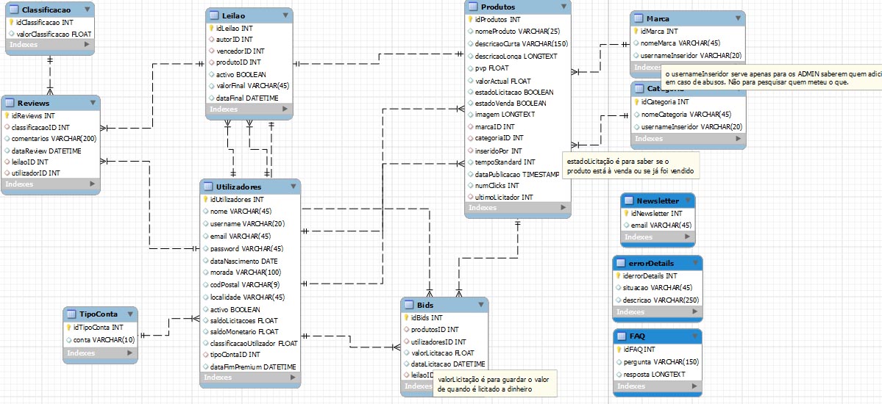This screenshot has width=882, height=404.
Task: Expand the Indexes section of Classificacao
Action: click(x=88, y=45)
